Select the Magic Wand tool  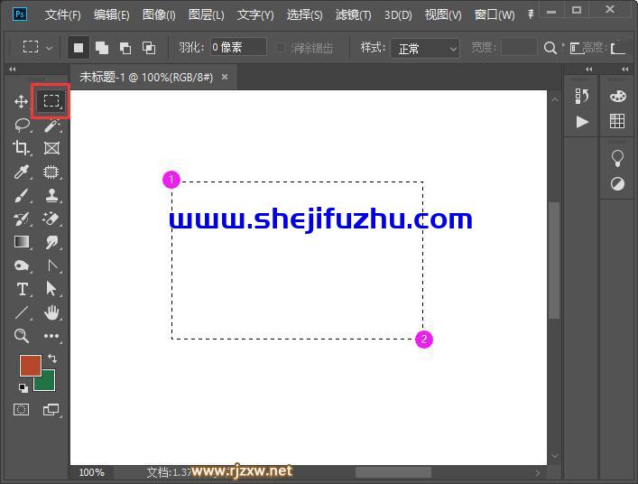[x=51, y=125]
